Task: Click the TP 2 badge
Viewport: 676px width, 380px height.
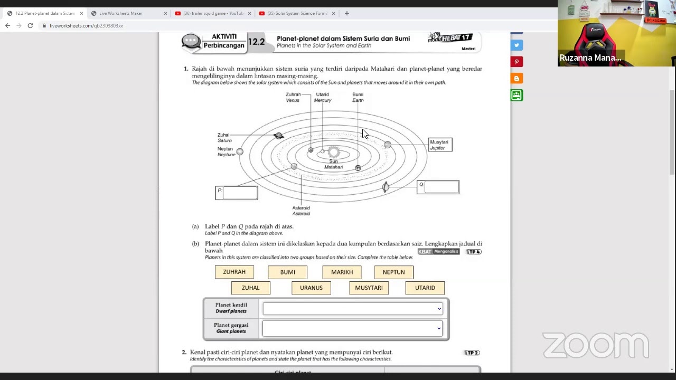Action: tap(472, 353)
